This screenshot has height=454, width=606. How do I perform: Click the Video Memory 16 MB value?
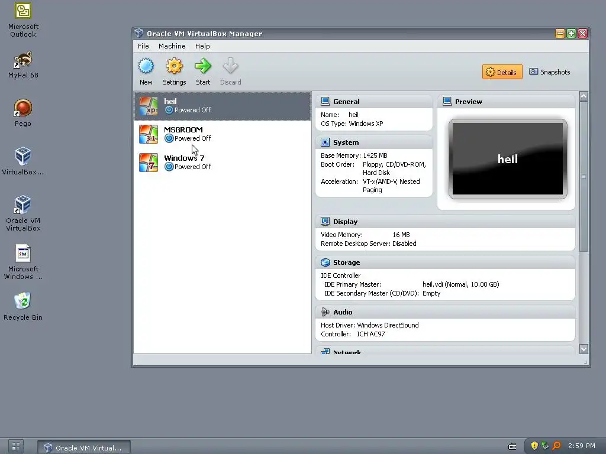401,235
